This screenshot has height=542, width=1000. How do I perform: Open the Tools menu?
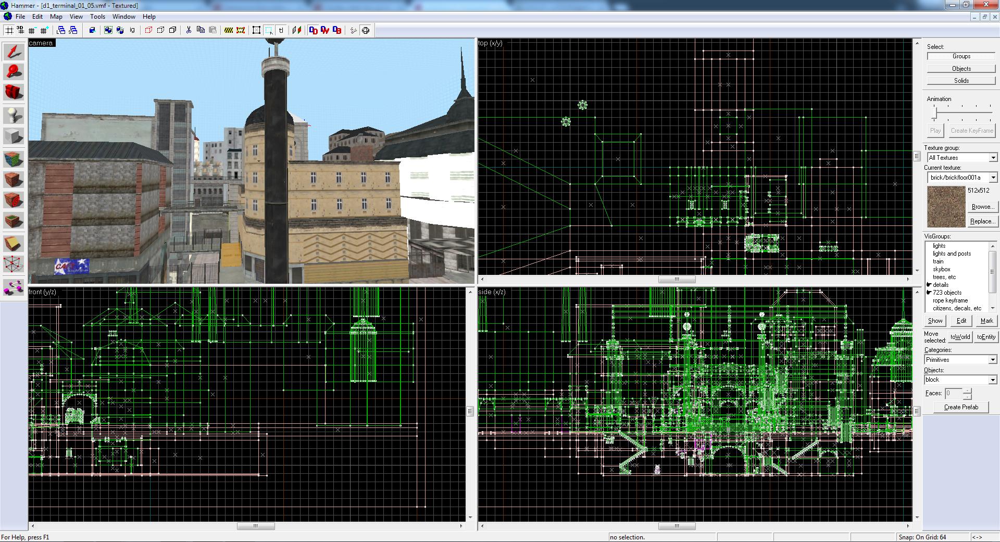(x=97, y=17)
